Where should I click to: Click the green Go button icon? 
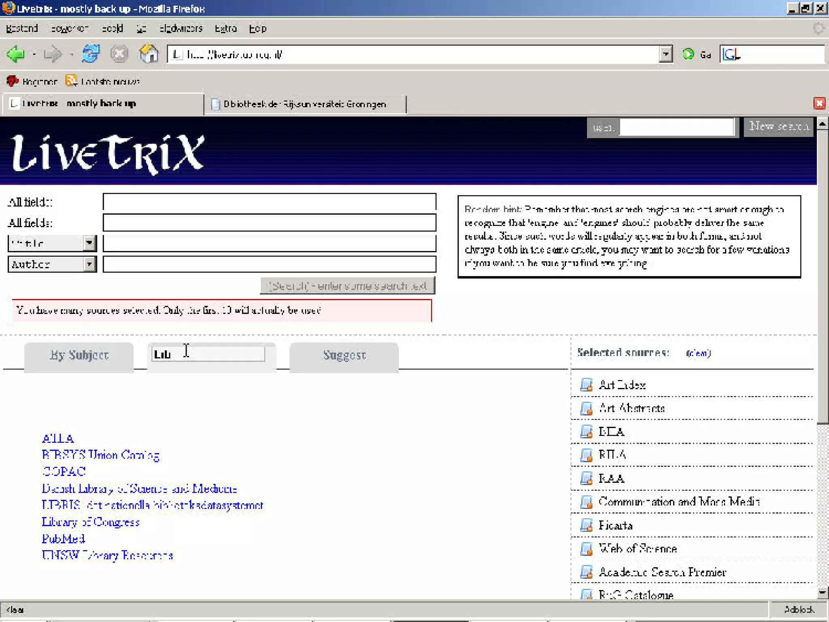pos(688,54)
